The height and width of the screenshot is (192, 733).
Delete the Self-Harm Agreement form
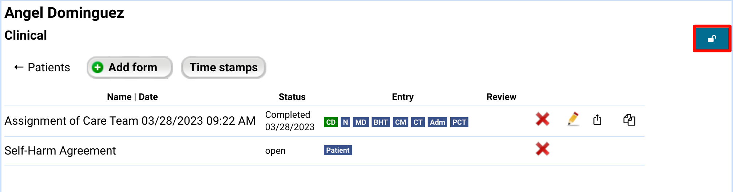(542, 149)
